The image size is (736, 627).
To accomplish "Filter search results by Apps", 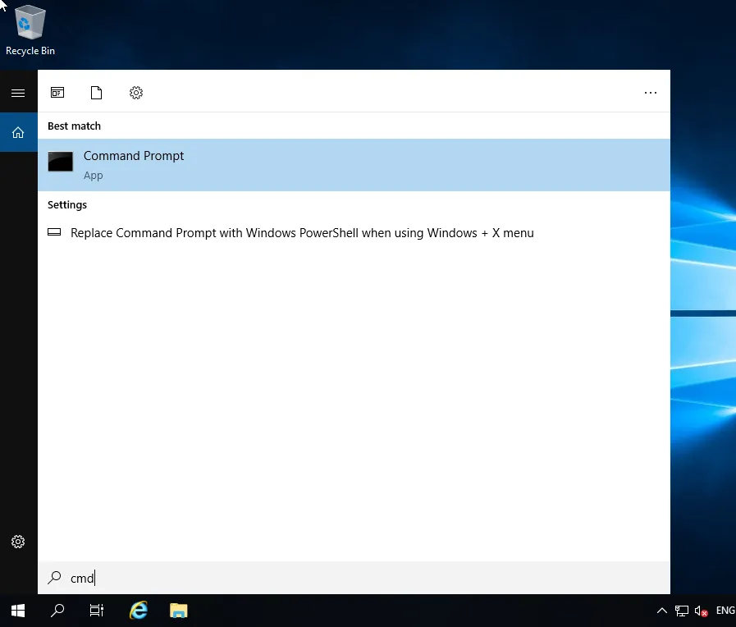I will click(57, 93).
